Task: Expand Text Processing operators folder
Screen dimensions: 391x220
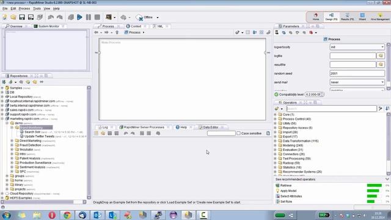Action: 276,159
